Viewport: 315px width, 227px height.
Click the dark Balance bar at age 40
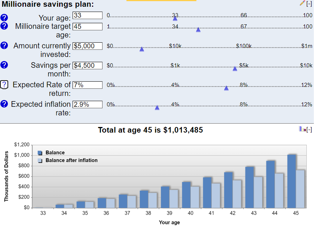tap(186, 195)
